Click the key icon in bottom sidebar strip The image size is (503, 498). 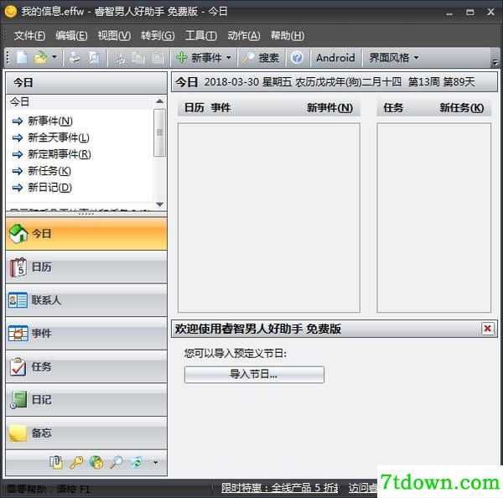tap(76, 463)
